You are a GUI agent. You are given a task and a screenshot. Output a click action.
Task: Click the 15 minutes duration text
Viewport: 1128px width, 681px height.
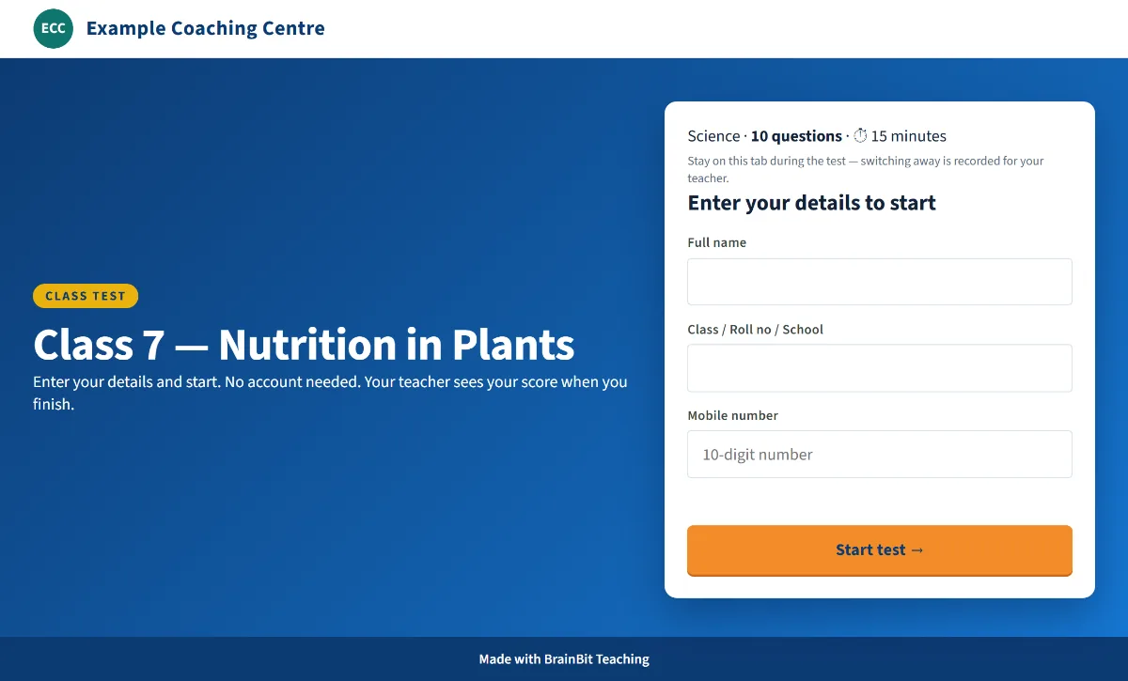click(x=908, y=136)
